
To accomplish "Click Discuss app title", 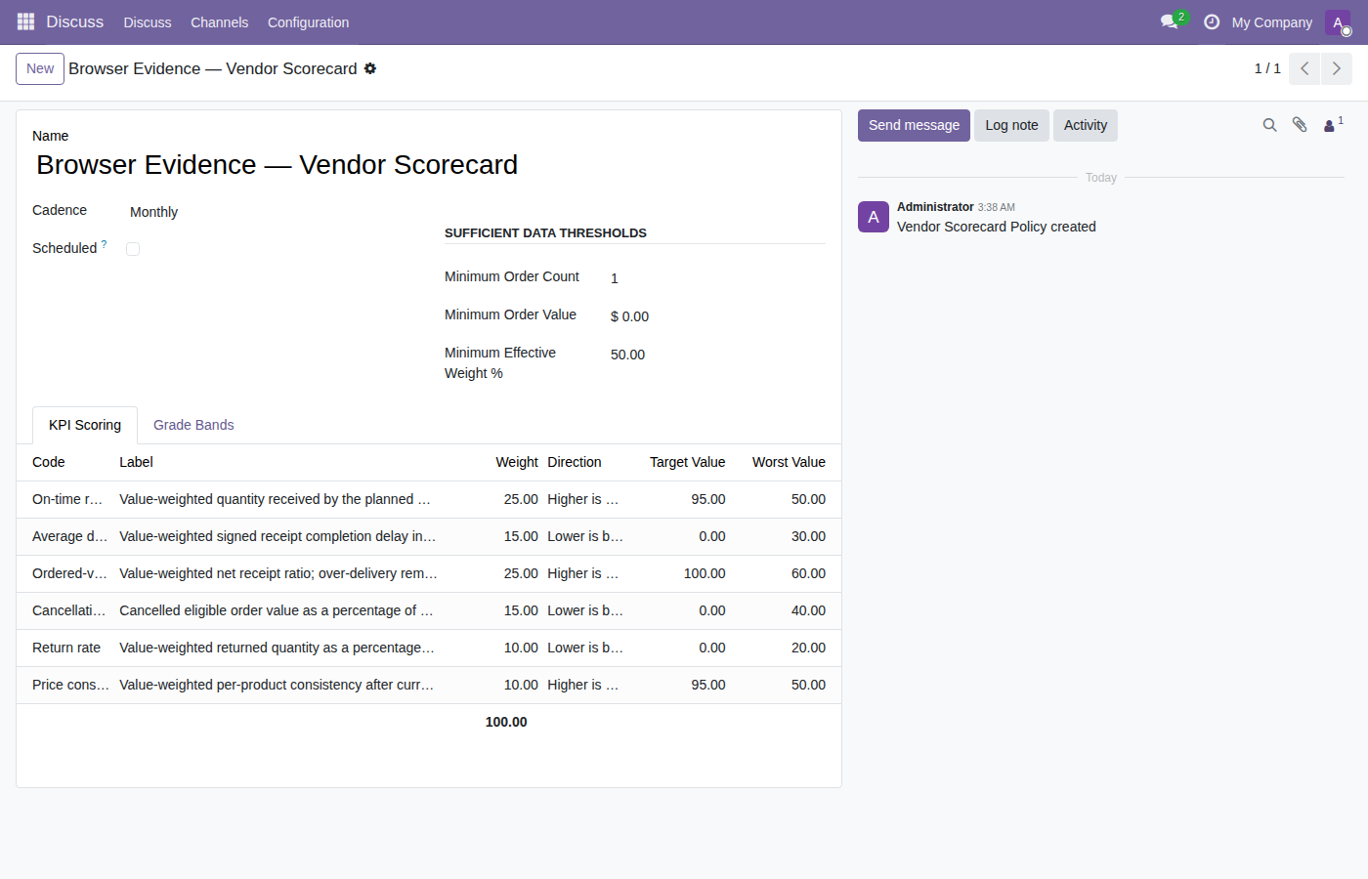I will pyautogui.click(x=74, y=21).
